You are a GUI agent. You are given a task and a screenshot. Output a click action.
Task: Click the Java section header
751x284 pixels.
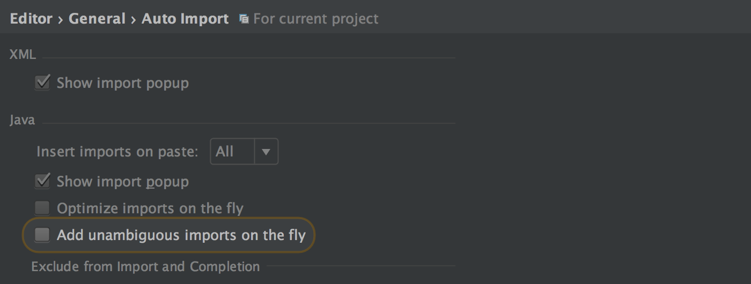(23, 120)
